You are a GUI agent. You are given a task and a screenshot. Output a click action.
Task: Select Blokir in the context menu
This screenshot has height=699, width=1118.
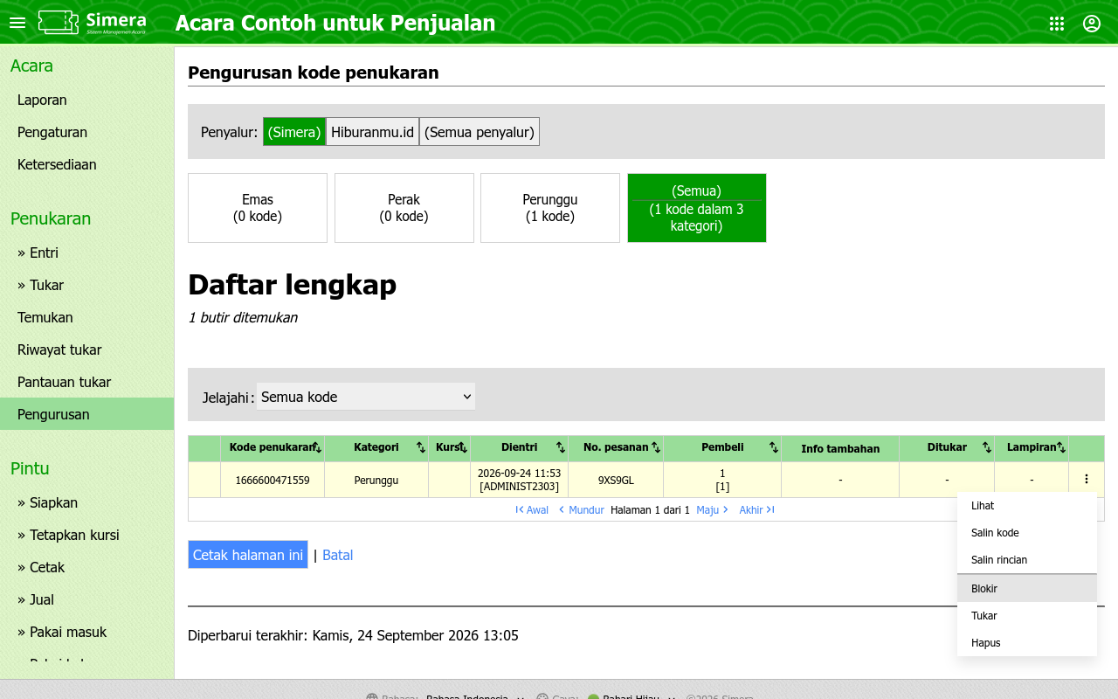click(1027, 589)
